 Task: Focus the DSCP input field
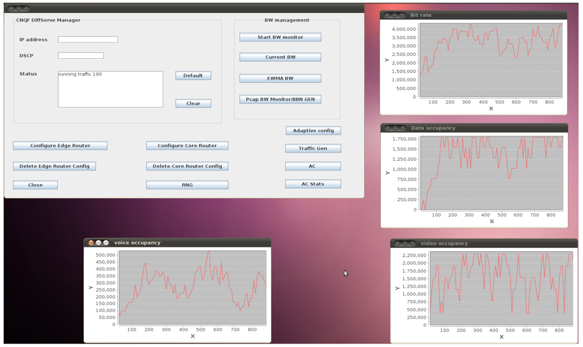click(80, 56)
